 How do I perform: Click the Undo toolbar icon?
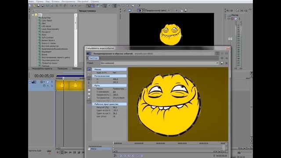tap(72, 6)
